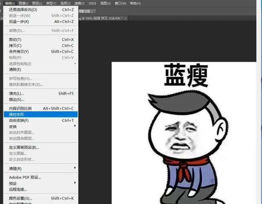The image size is (262, 204).
Task: Open the 3D(D) menu
Action: coord(92,3)
